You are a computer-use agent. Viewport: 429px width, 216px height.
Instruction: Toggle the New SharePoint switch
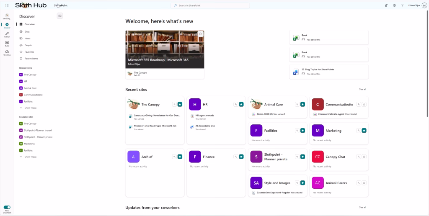click(7, 207)
